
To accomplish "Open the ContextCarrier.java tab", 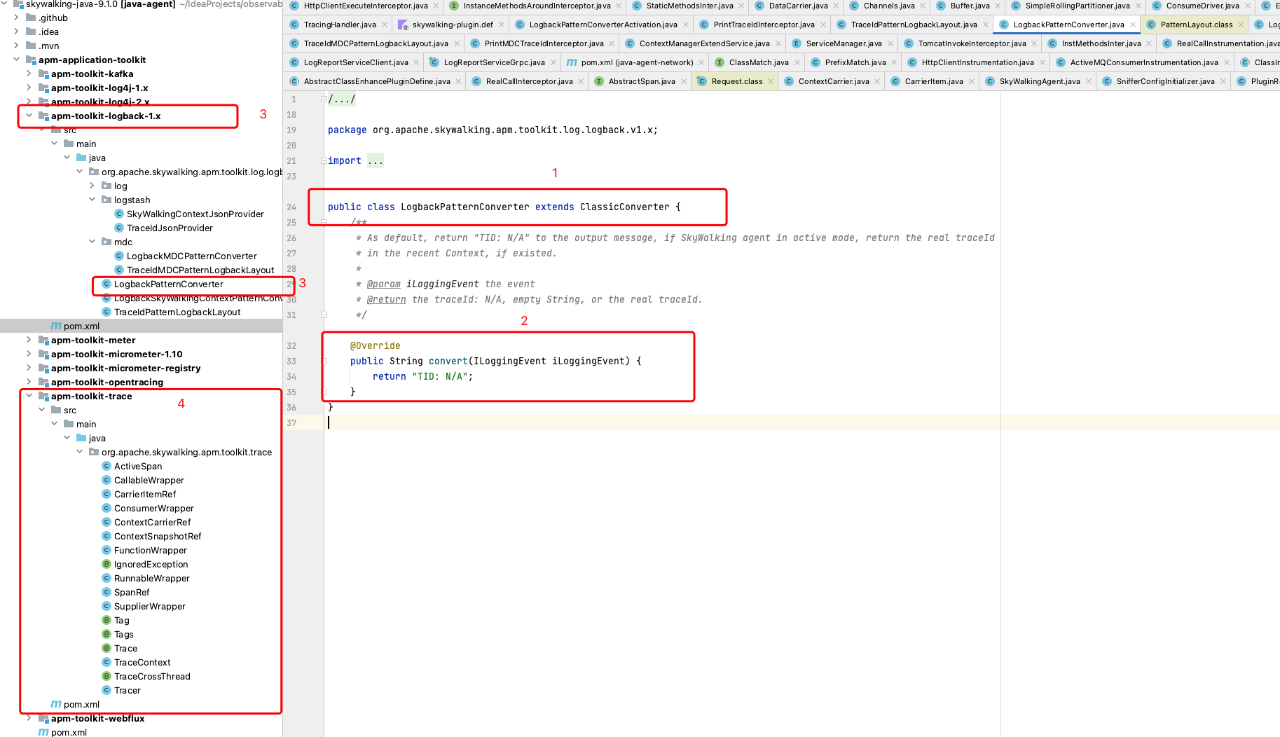I will click(x=833, y=81).
